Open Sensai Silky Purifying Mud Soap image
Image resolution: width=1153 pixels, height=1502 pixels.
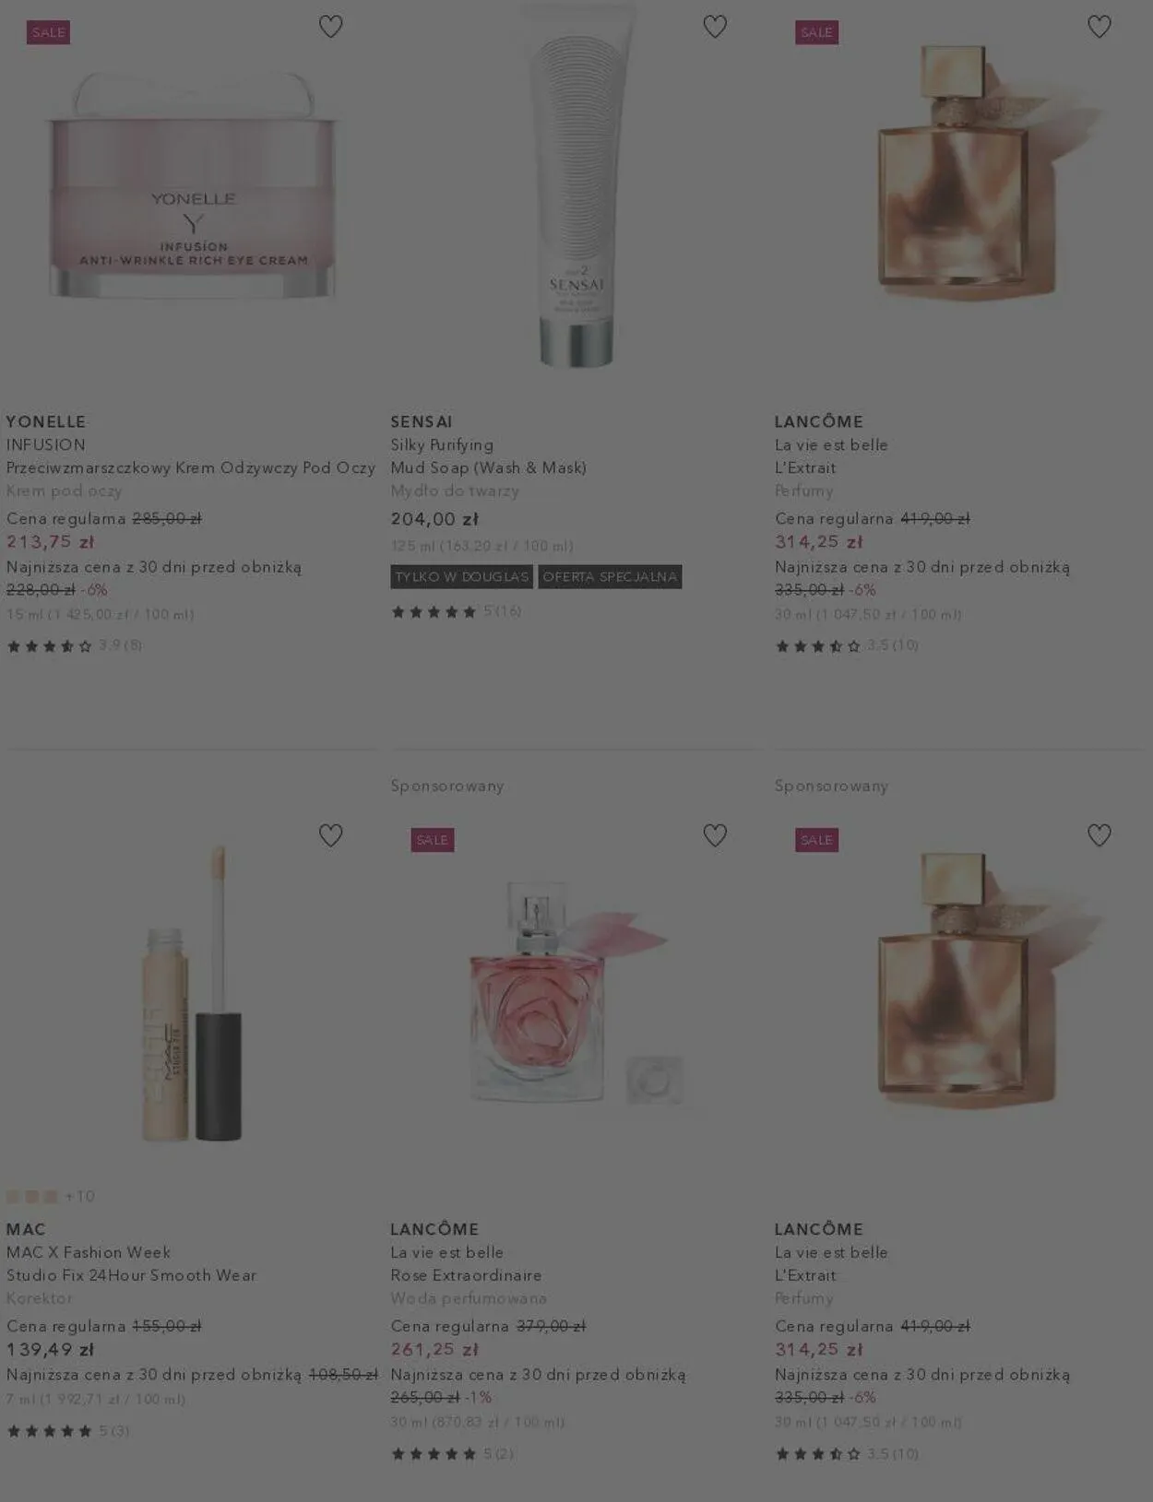(576, 184)
